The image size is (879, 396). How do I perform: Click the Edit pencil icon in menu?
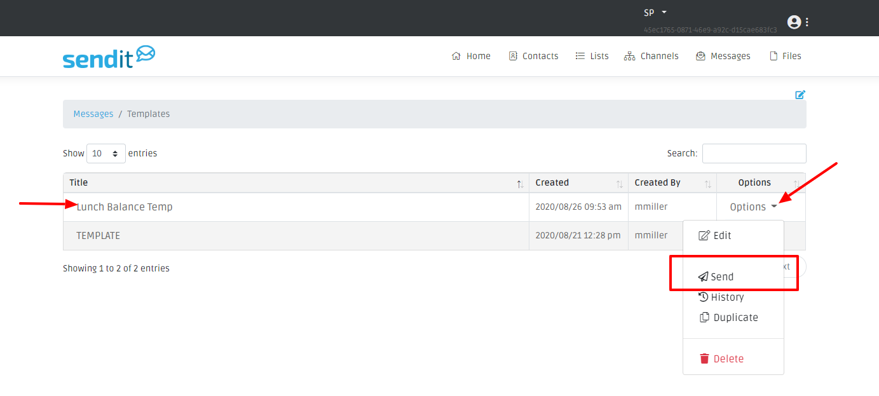(x=704, y=235)
